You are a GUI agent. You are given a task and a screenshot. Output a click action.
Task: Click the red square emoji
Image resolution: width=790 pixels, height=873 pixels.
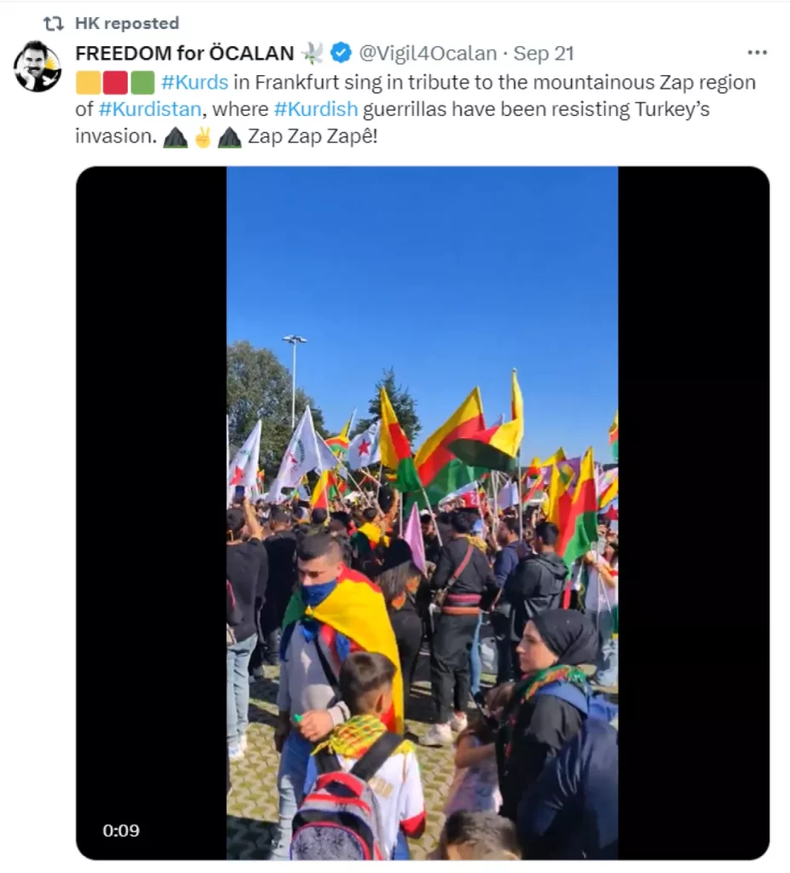coord(115,83)
